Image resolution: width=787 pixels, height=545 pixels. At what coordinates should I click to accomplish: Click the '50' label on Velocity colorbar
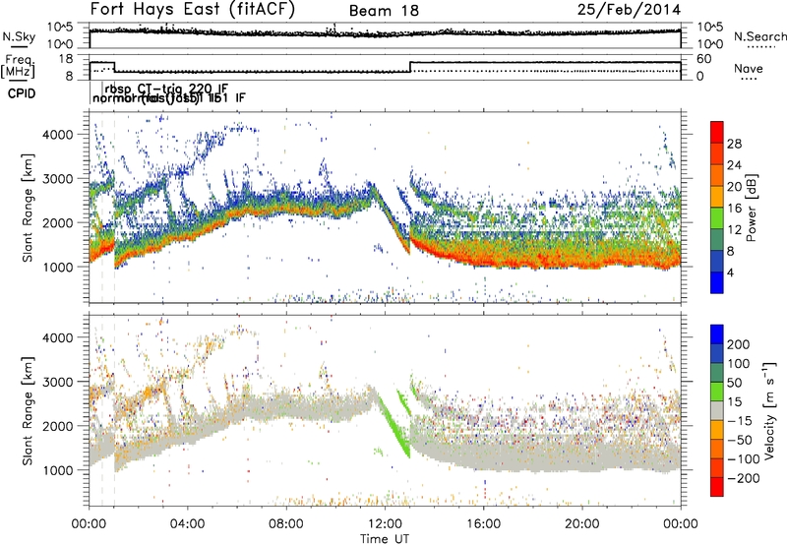pos(734,383)
